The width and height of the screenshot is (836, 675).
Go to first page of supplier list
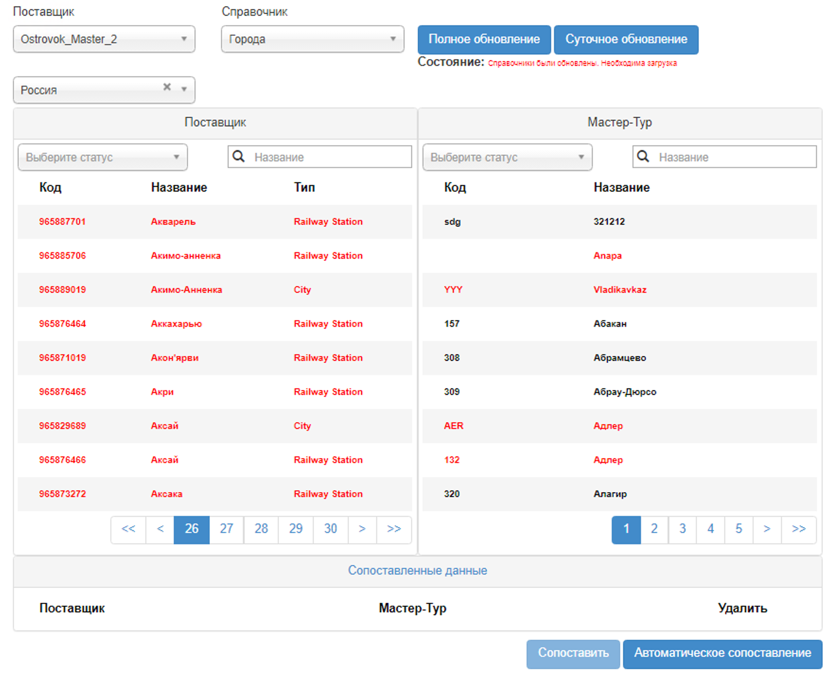click(128, 529)
